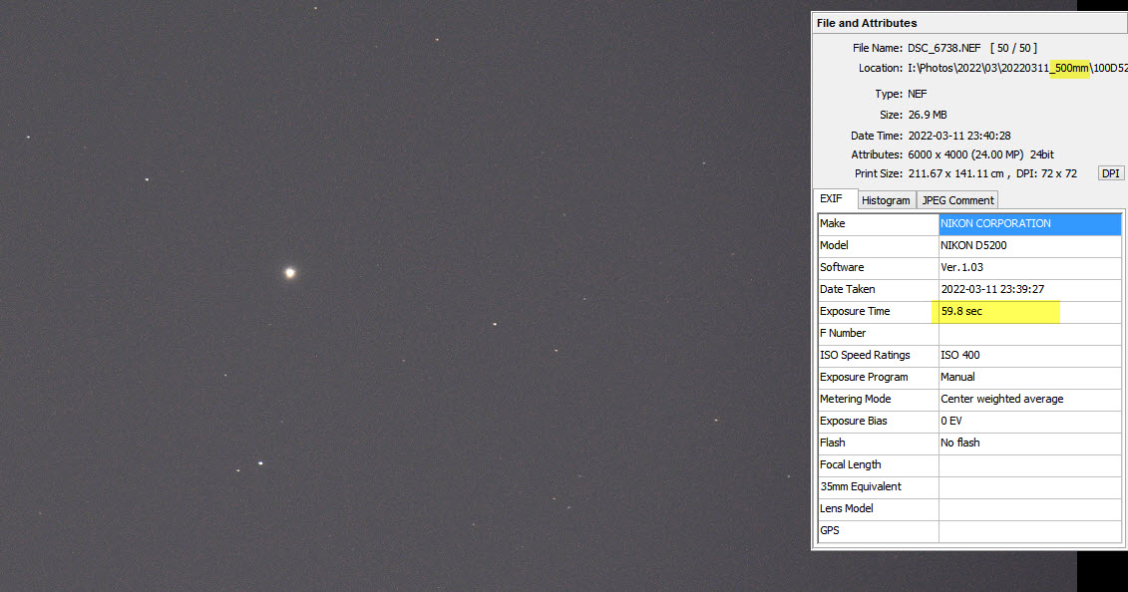The width and height of the screenshot is (1128, 592).
Task: Click the file name DSC_6738.NEF
Action: [943, 48]
